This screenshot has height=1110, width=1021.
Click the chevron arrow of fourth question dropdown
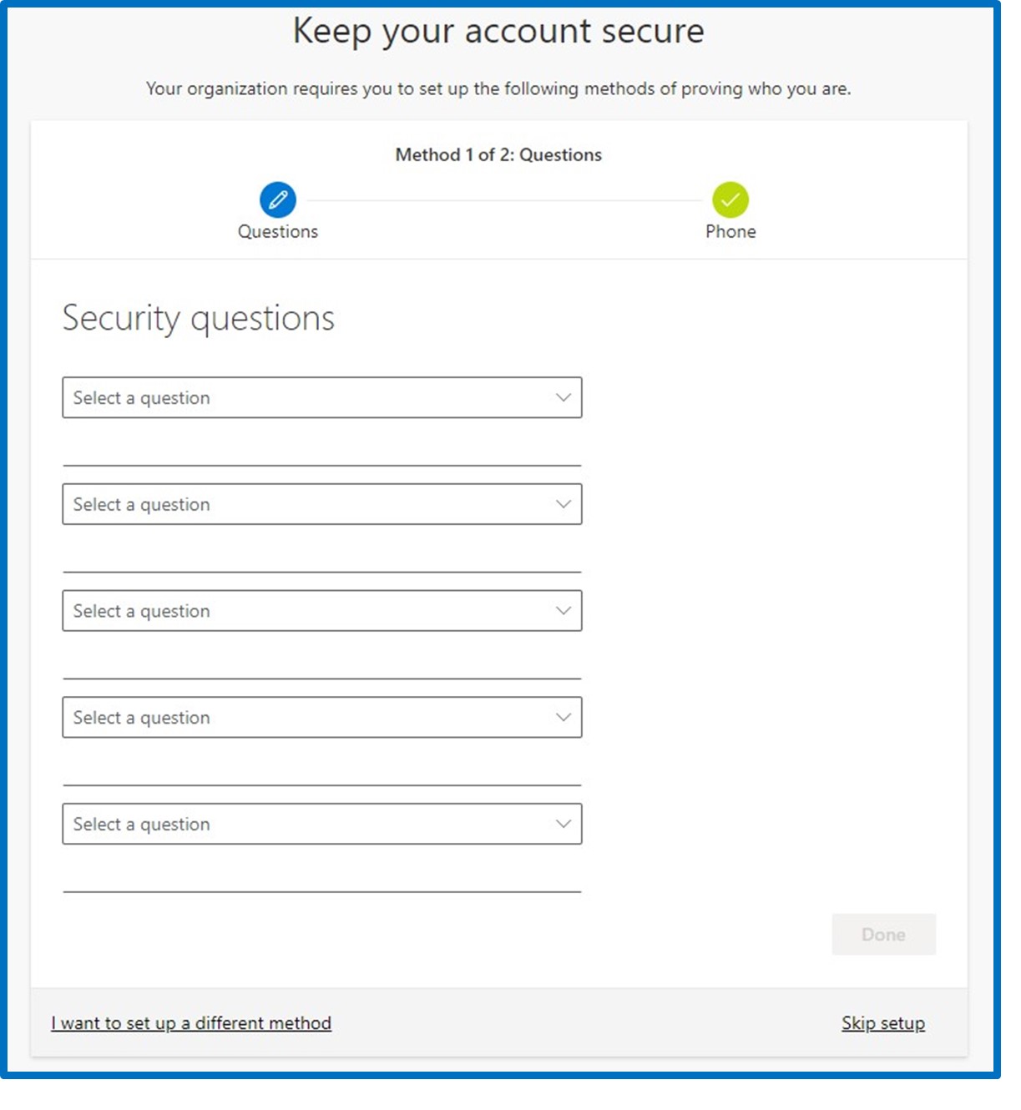pyautogui.click(x=564, y=718)
